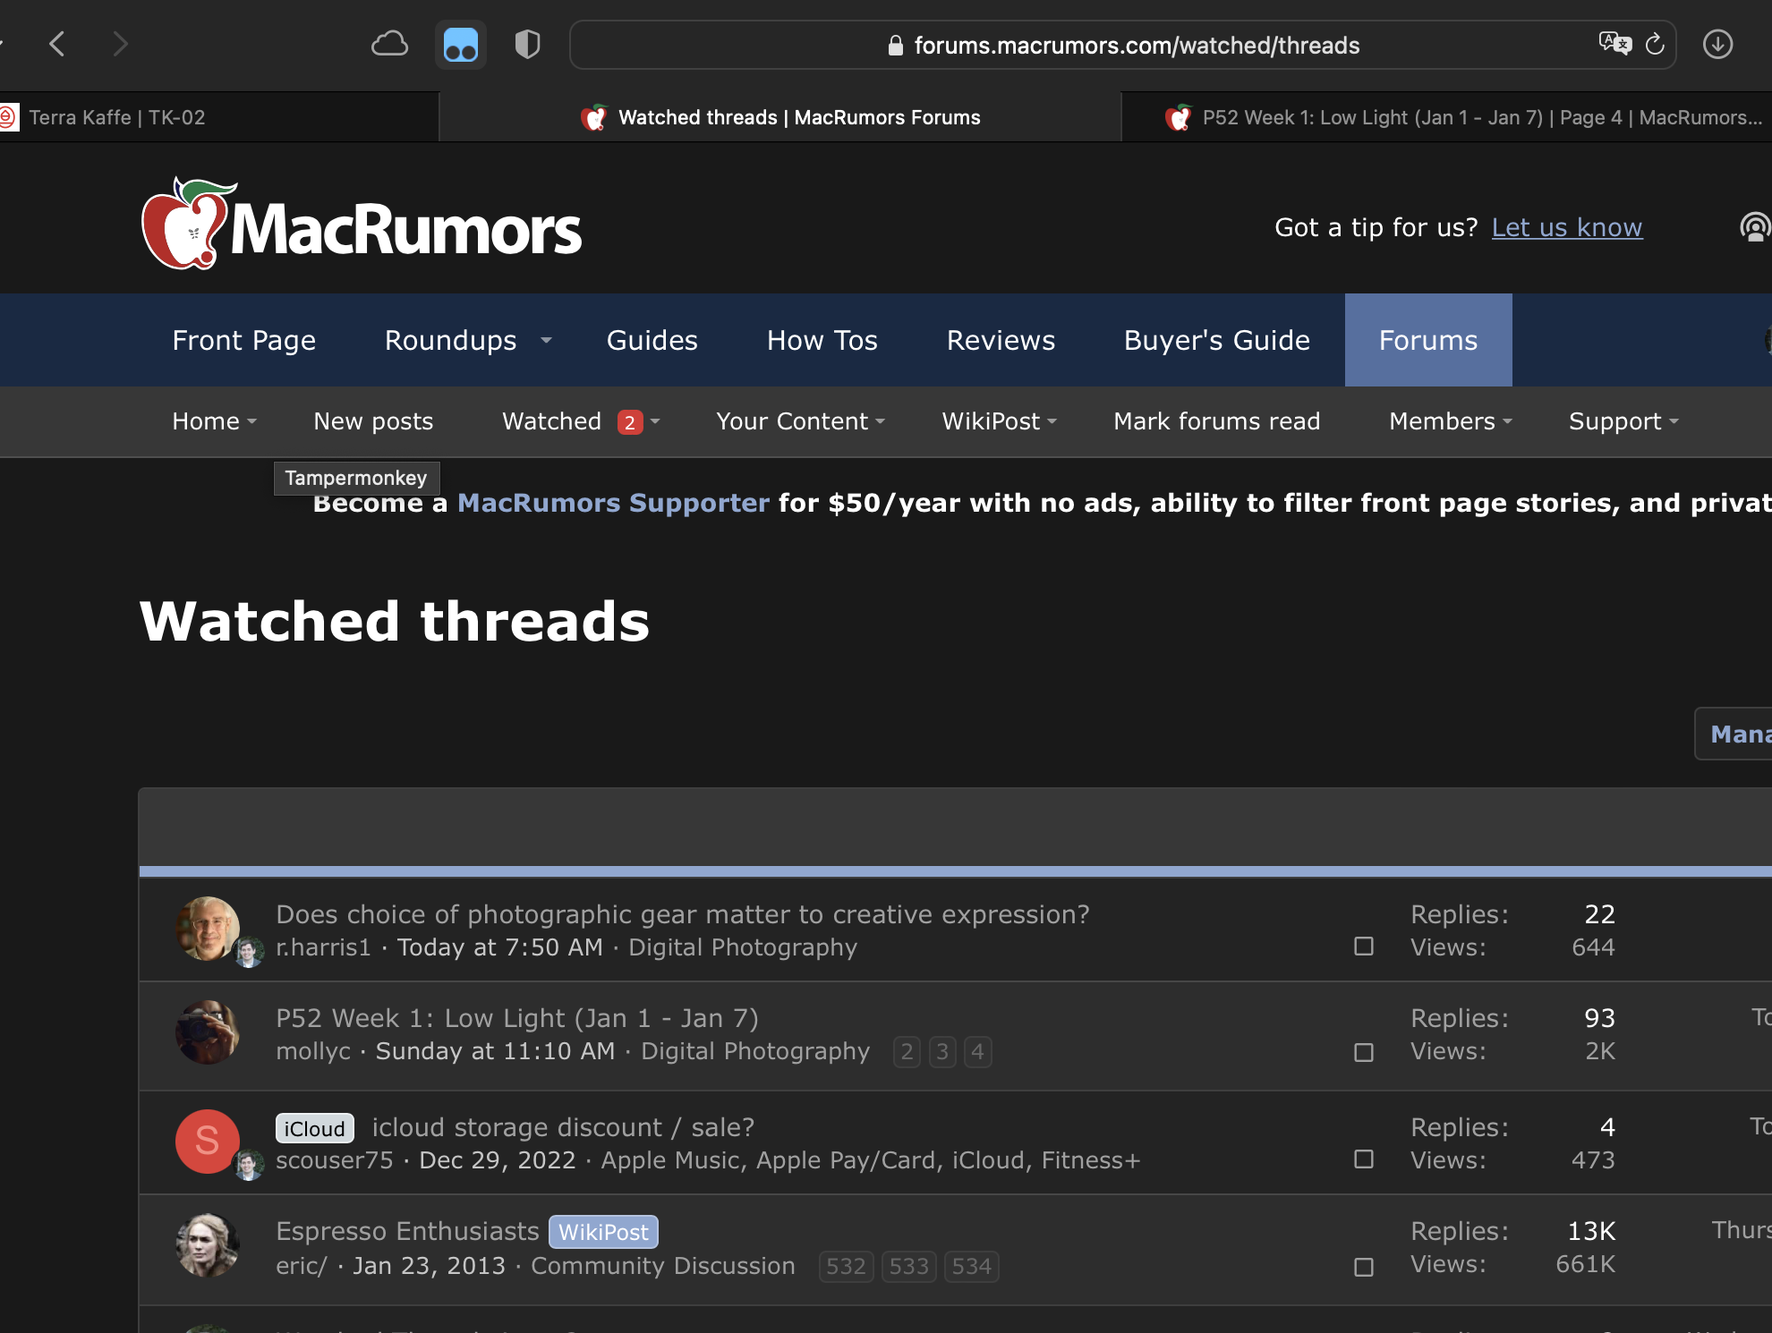Click the Manage button at right edge
Screen dimensions: 1772x1333
pos(1734,734)
